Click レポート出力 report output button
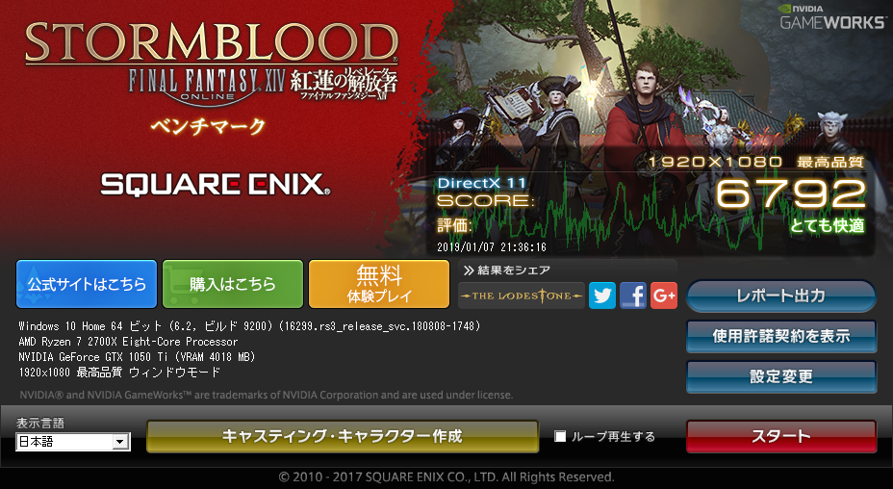 [780, 296]
